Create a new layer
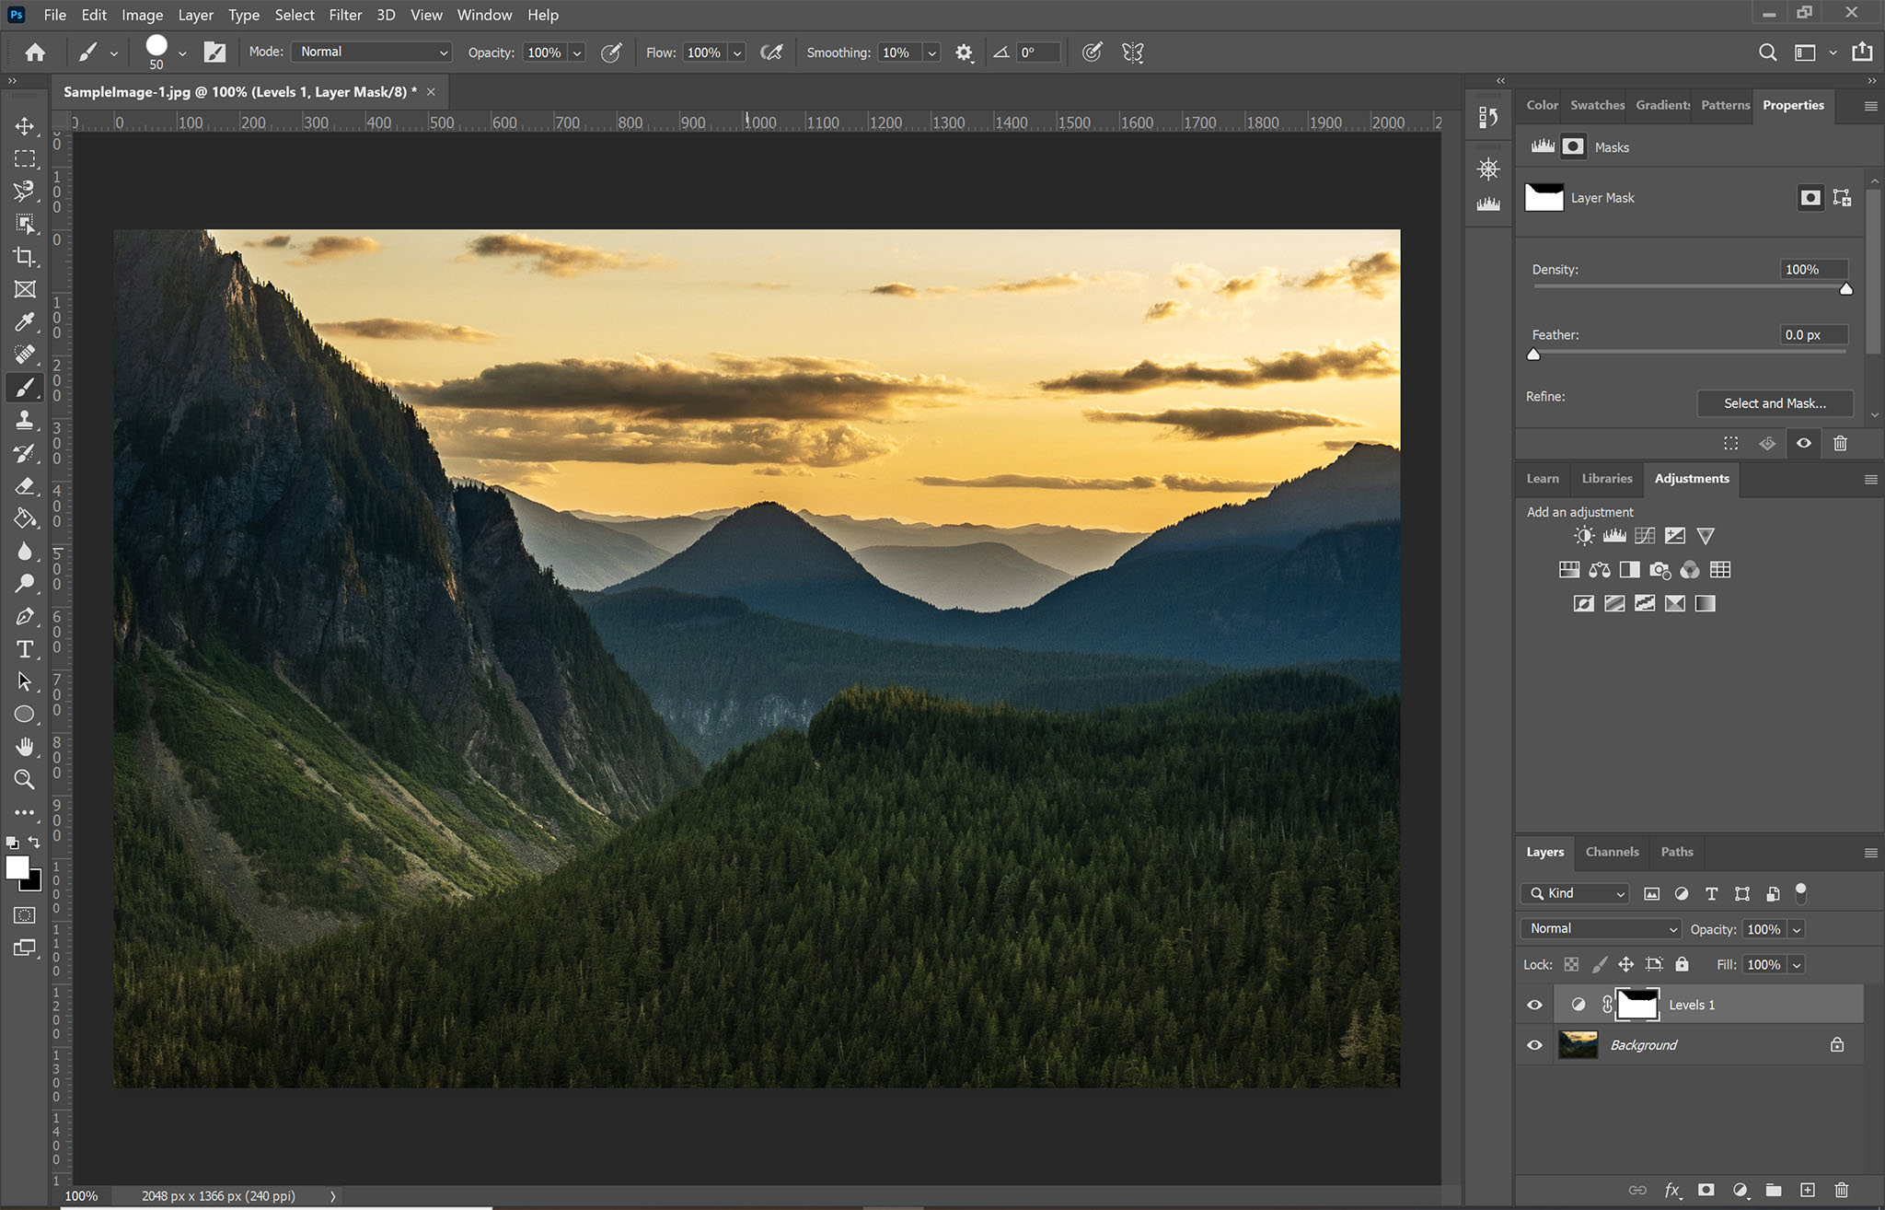The height and width of the screenshot is (1210, 1885). pyautogui.click(x=1808, y=1190)
